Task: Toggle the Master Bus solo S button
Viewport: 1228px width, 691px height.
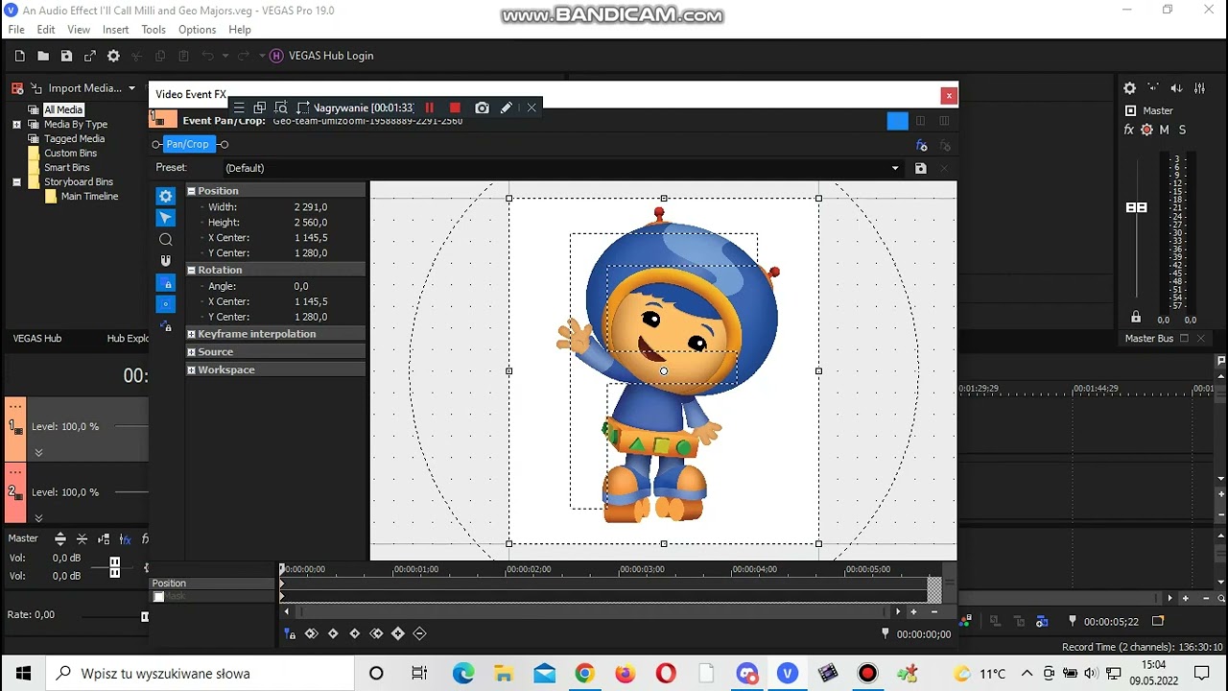Action: coord(1182,130)
